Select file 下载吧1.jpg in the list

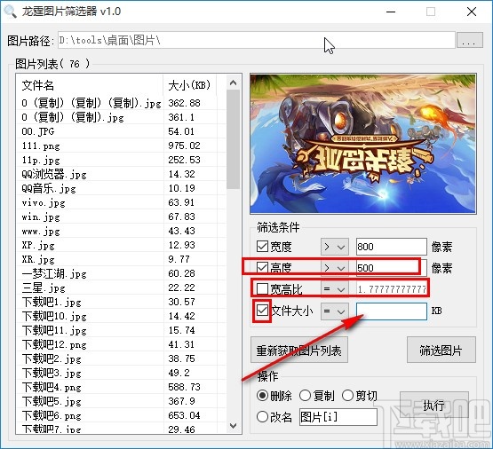click(x=52, y=302)
